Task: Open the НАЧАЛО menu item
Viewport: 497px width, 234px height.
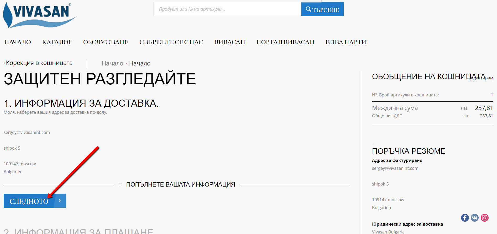Action: click(x=18, y=42)
